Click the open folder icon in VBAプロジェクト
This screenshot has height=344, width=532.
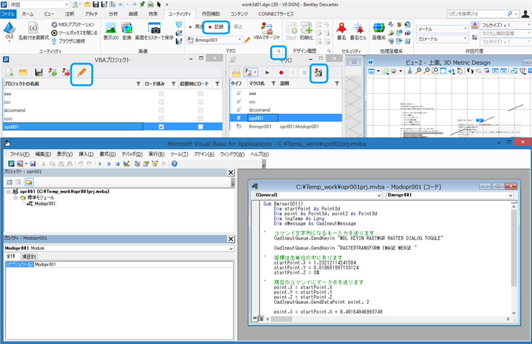[23, 73]
